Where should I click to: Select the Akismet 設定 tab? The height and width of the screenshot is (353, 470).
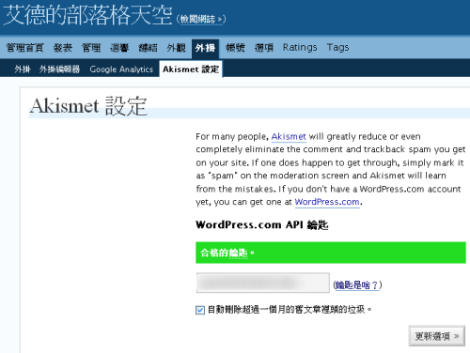click(x=191, y=69)
